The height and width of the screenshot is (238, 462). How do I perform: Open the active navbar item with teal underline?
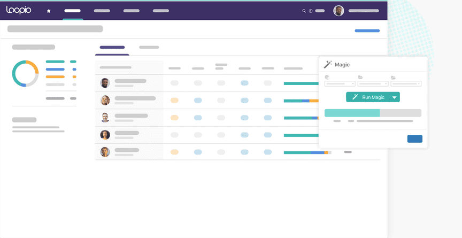click(73, 11)
